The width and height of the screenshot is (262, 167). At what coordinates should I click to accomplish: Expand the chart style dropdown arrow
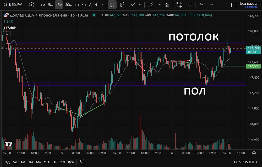coord(140,5)
